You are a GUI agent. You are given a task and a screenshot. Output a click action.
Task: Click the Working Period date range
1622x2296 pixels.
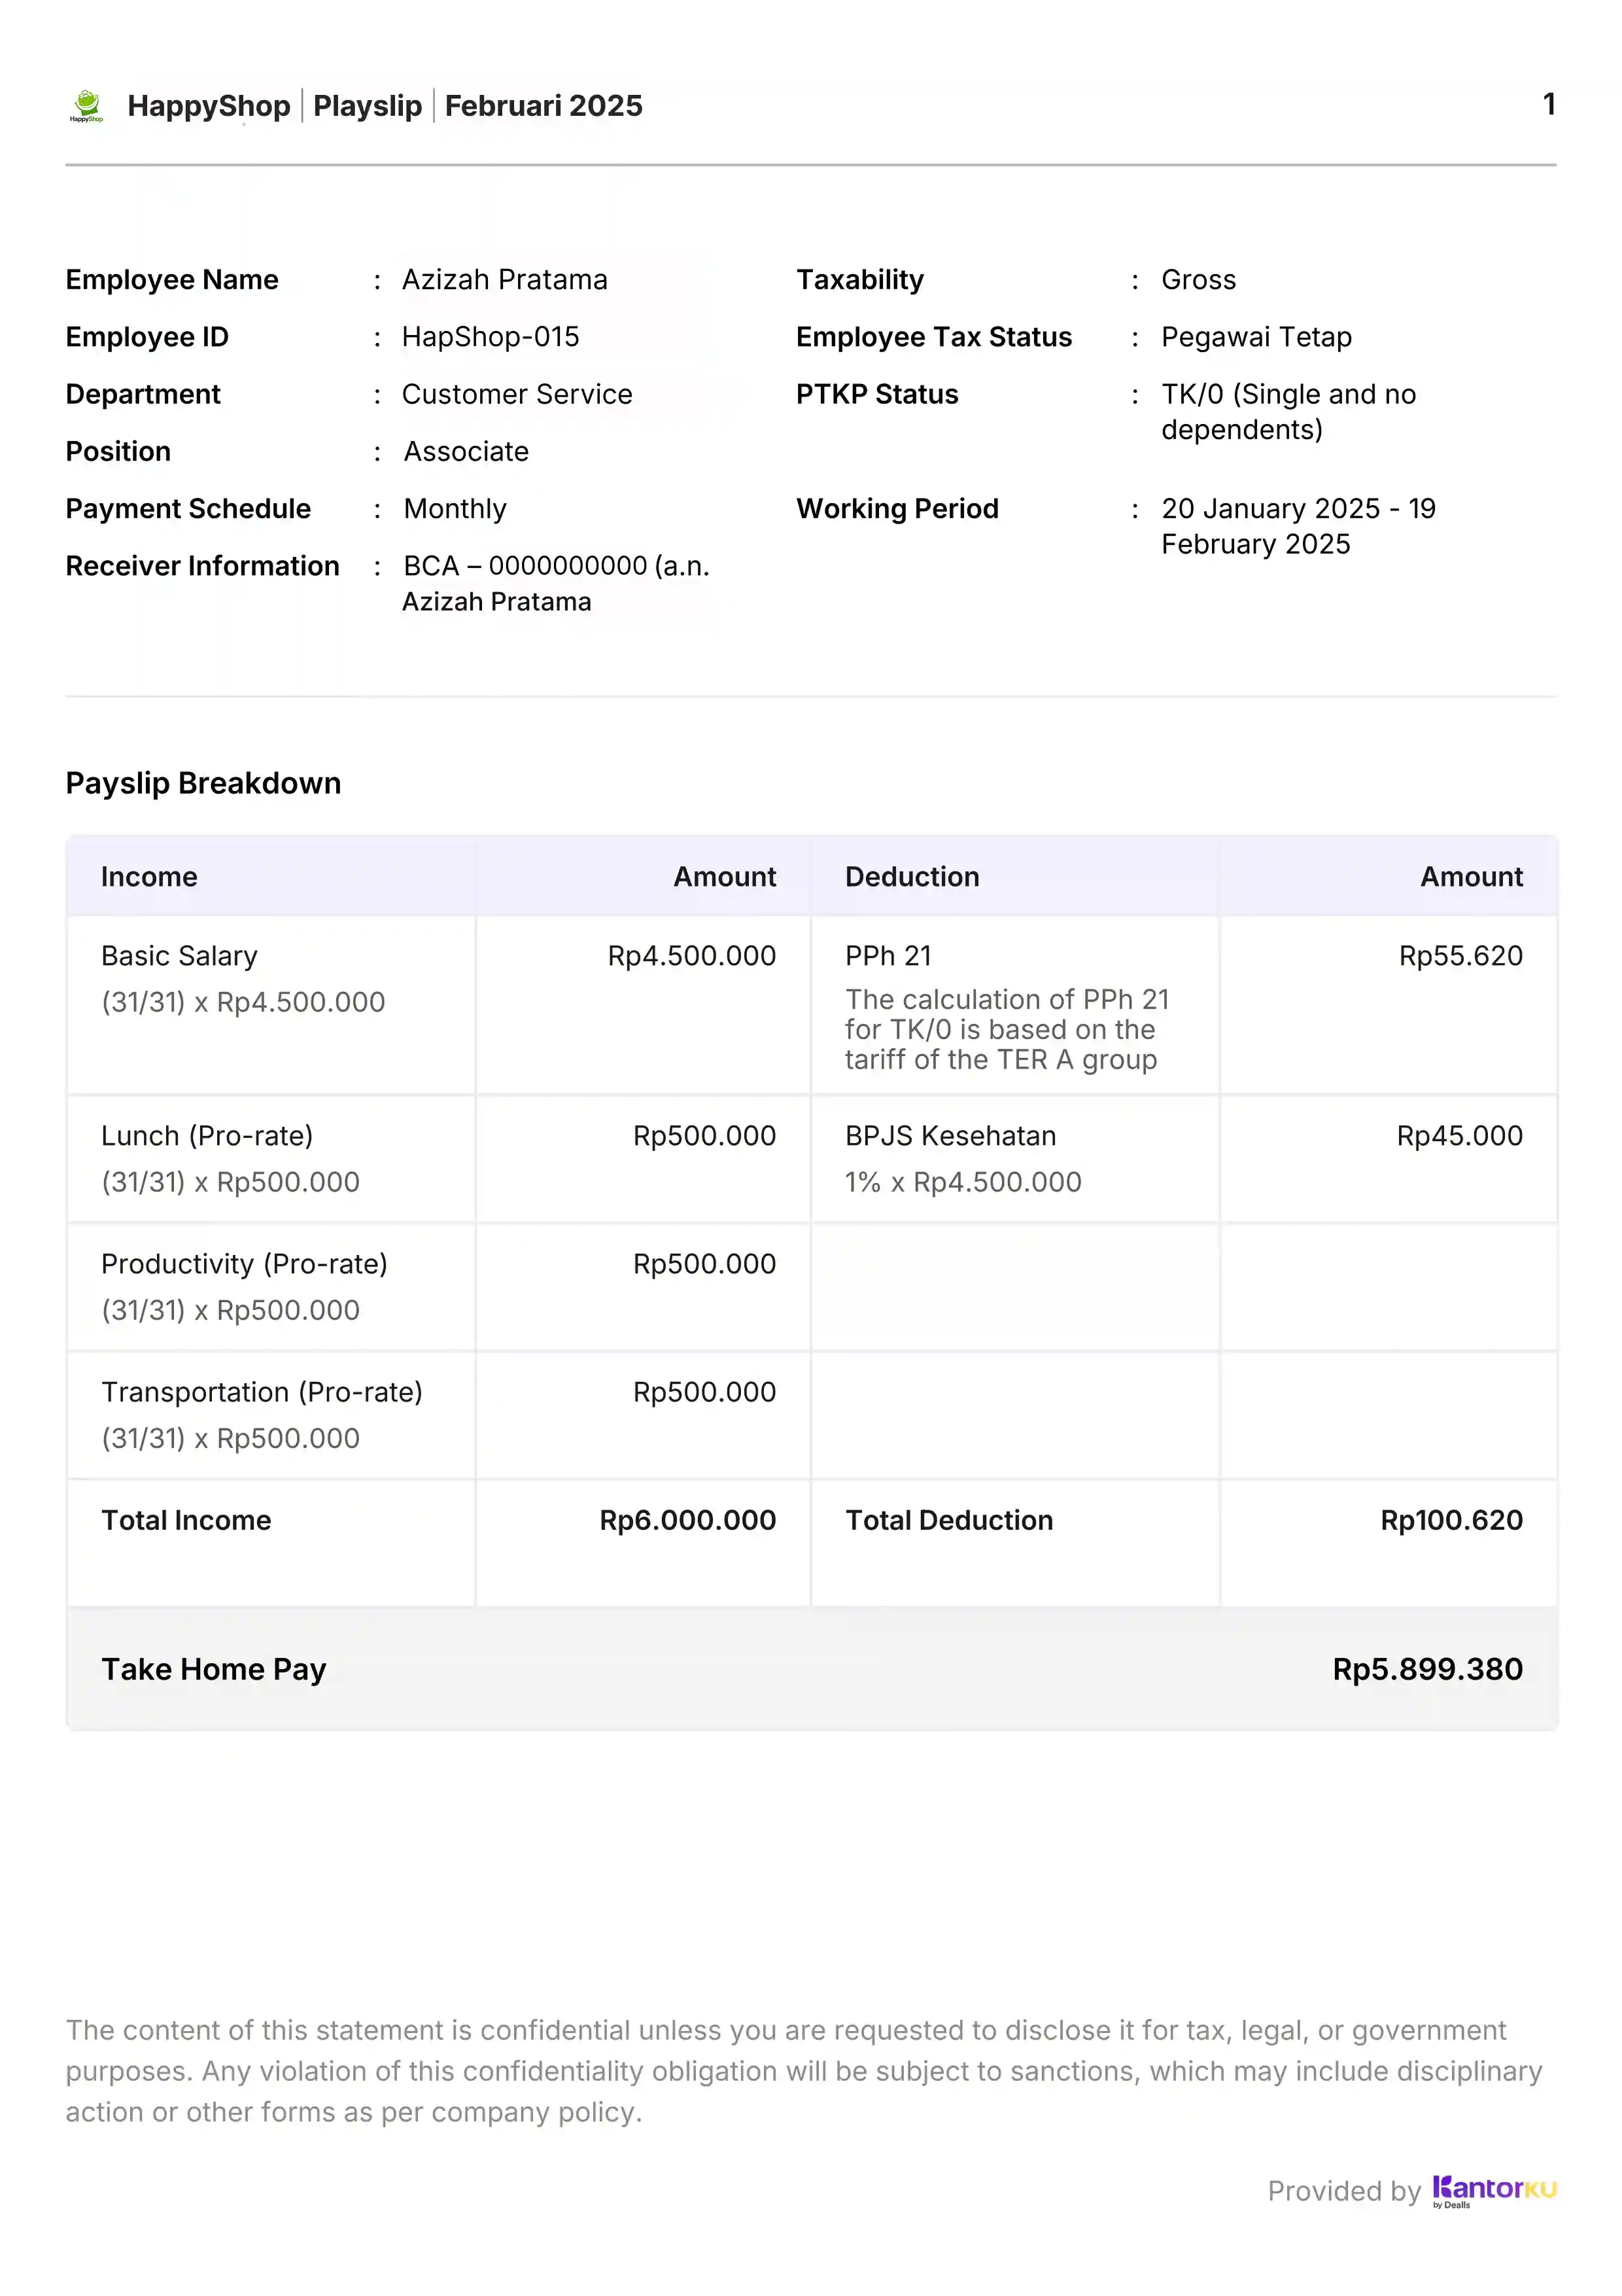tap(1297, 526)
